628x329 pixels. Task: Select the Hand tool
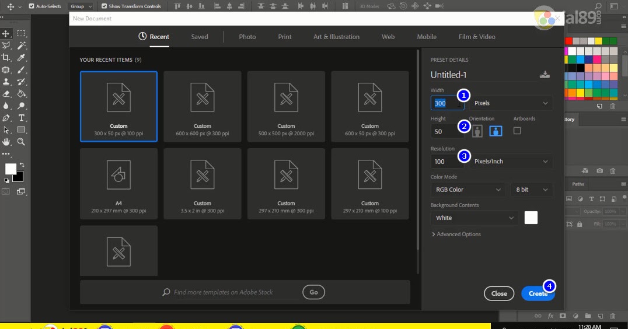pos(6,142)
